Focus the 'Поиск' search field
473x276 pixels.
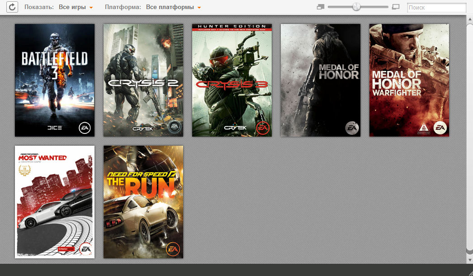point(436,8)
